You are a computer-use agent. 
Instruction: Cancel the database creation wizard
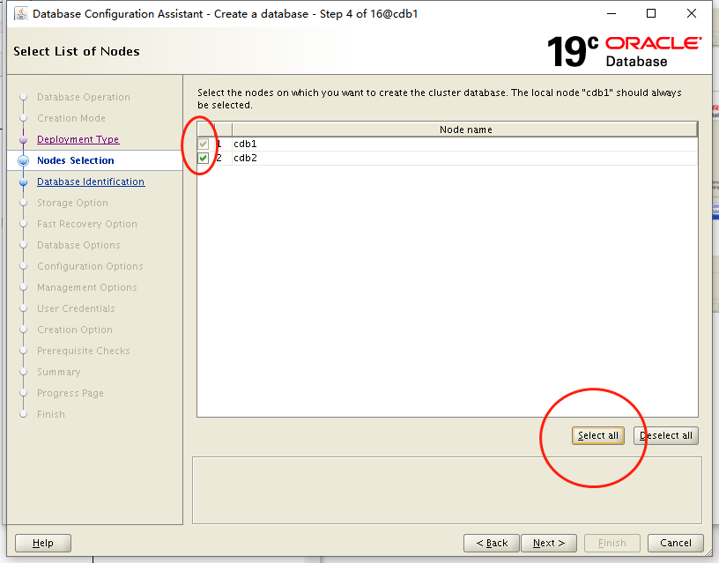pyautogui.click(x=676, y=544)
